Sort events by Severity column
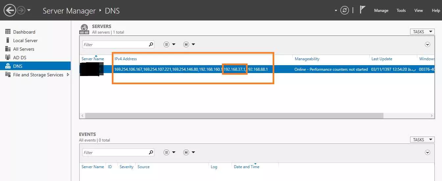 tap(127, 167)
